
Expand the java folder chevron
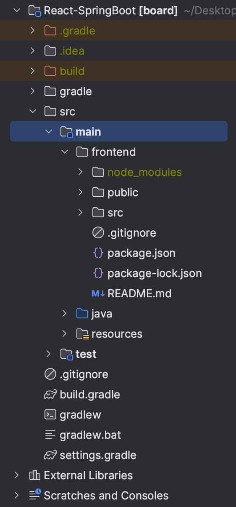[x=64, y=314]
